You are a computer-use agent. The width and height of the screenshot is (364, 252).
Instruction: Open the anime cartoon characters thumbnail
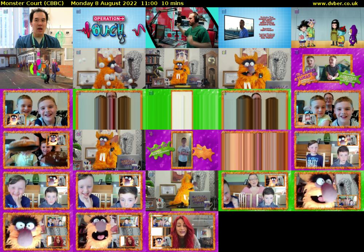click(x=328, y=28)
